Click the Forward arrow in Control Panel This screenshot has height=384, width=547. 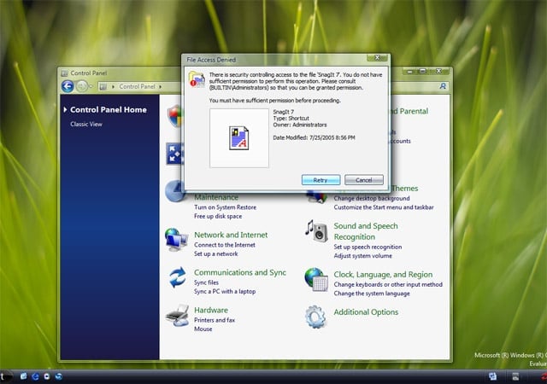coord(82,86)
